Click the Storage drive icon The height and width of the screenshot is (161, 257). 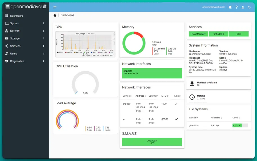(x=7, y=38)
